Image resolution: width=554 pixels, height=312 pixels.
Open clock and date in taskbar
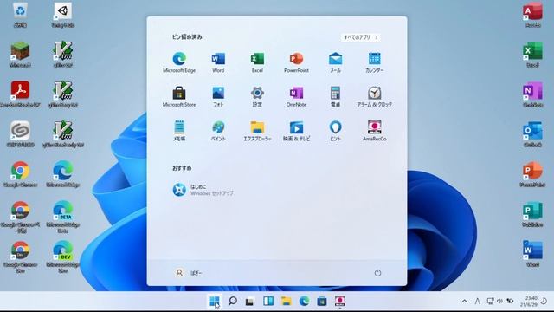(529, 302)
